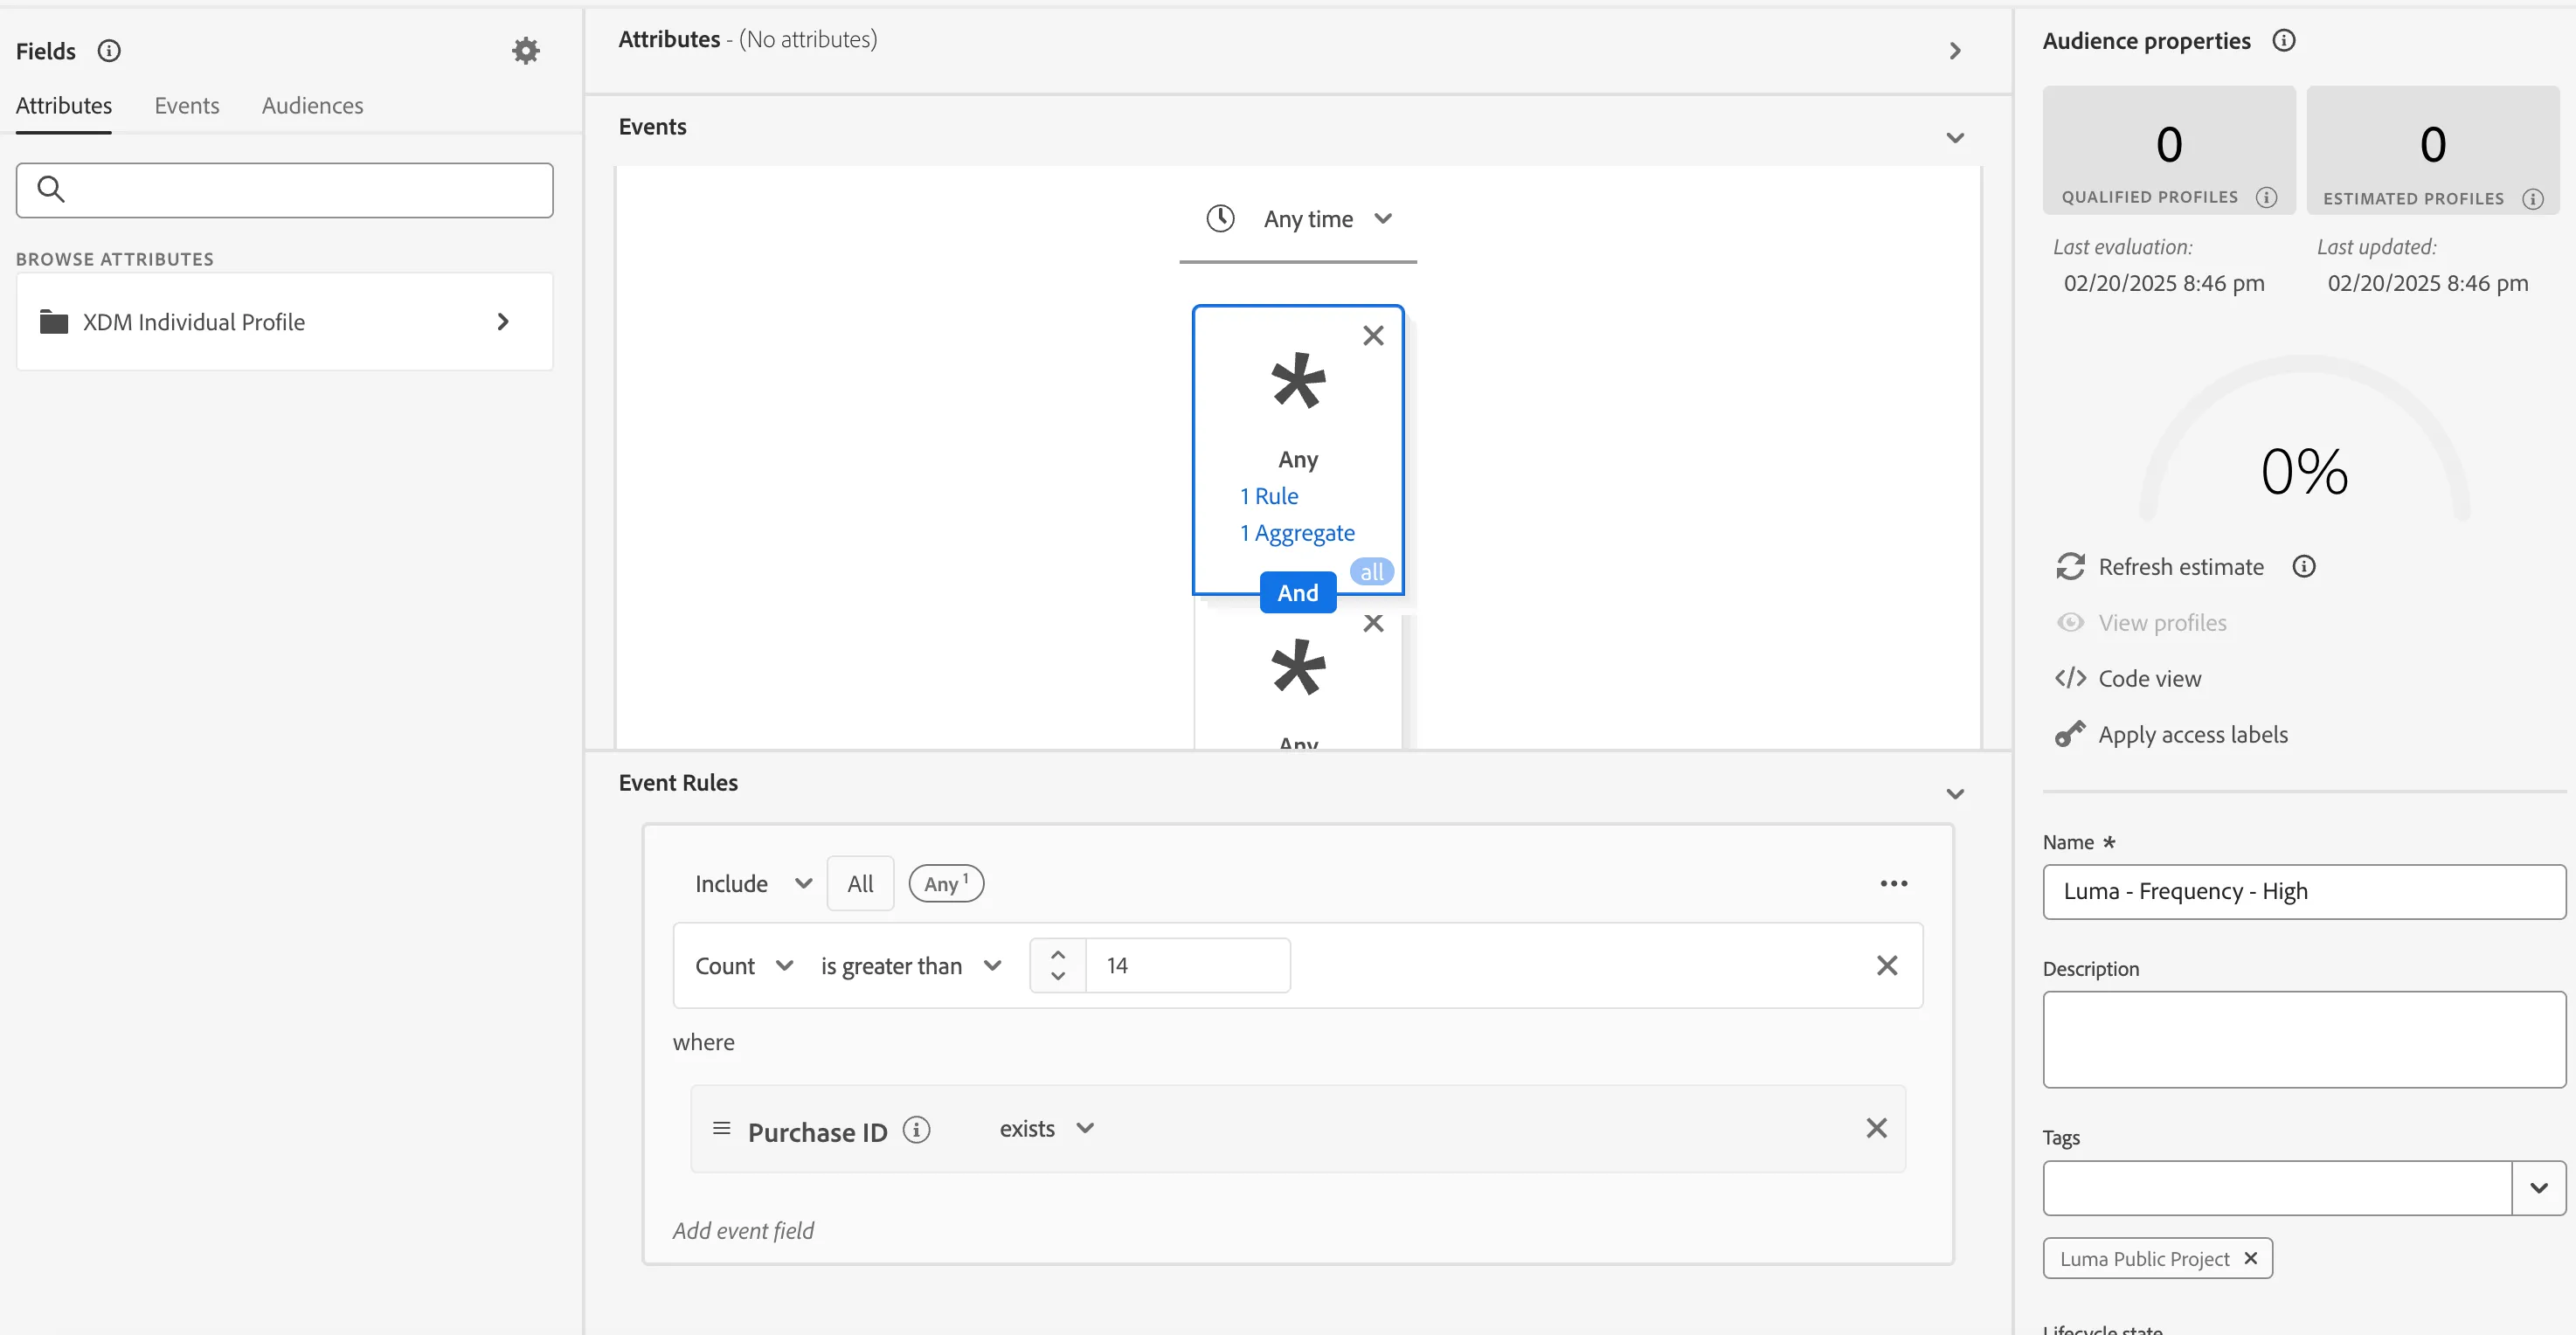The height and width of the screenshot is (1335, 2576).
Task: Open the Include dropdown
Action: click(753, 884)
